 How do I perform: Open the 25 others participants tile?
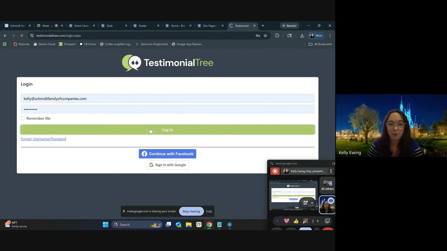(327, 186)
